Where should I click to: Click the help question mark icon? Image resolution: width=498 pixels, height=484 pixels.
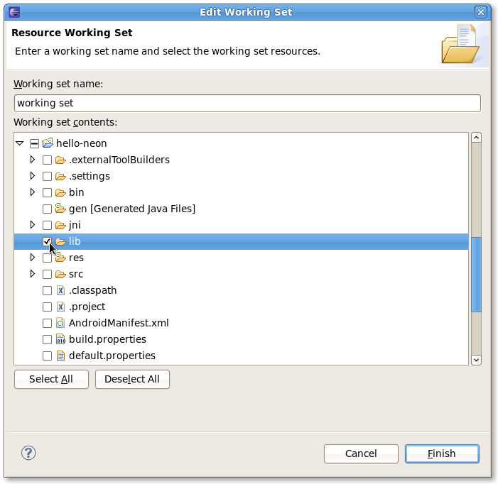coord(28,453)
